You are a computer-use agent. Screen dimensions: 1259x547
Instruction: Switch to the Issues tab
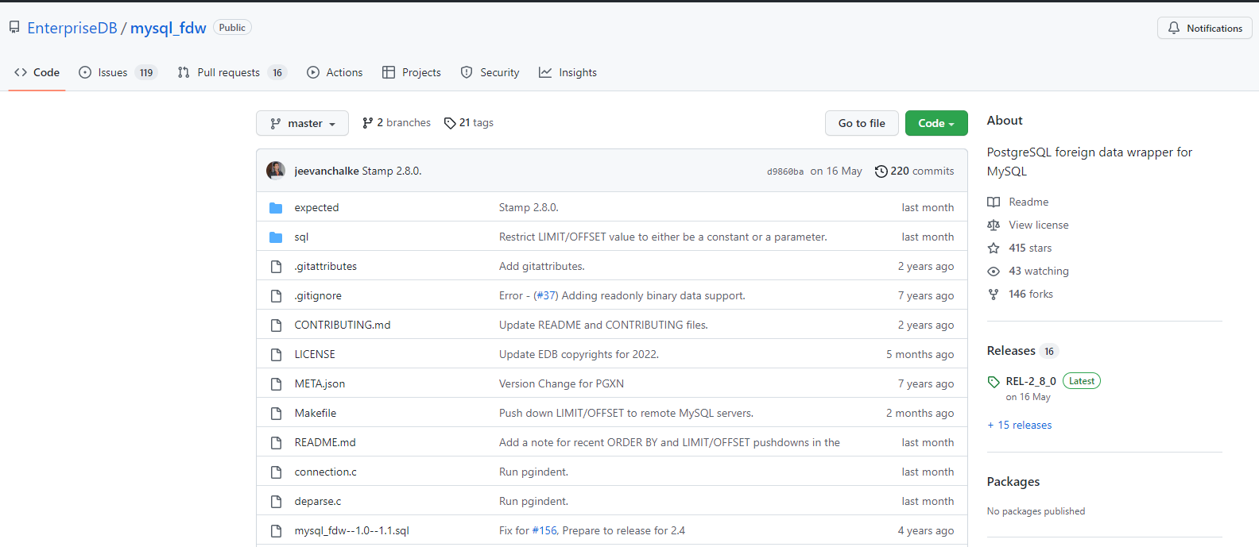click(x=118, y=72)
